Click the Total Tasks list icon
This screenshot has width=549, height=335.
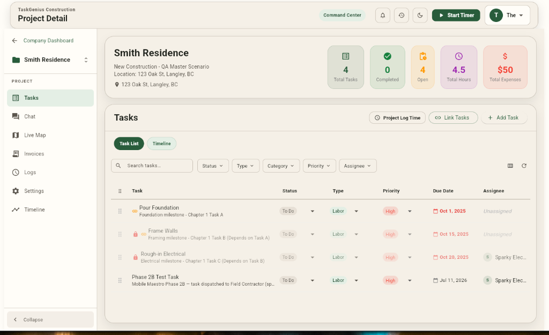(x=346, y=56)
